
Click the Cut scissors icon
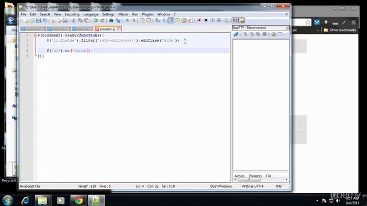[x=73, y=21]
